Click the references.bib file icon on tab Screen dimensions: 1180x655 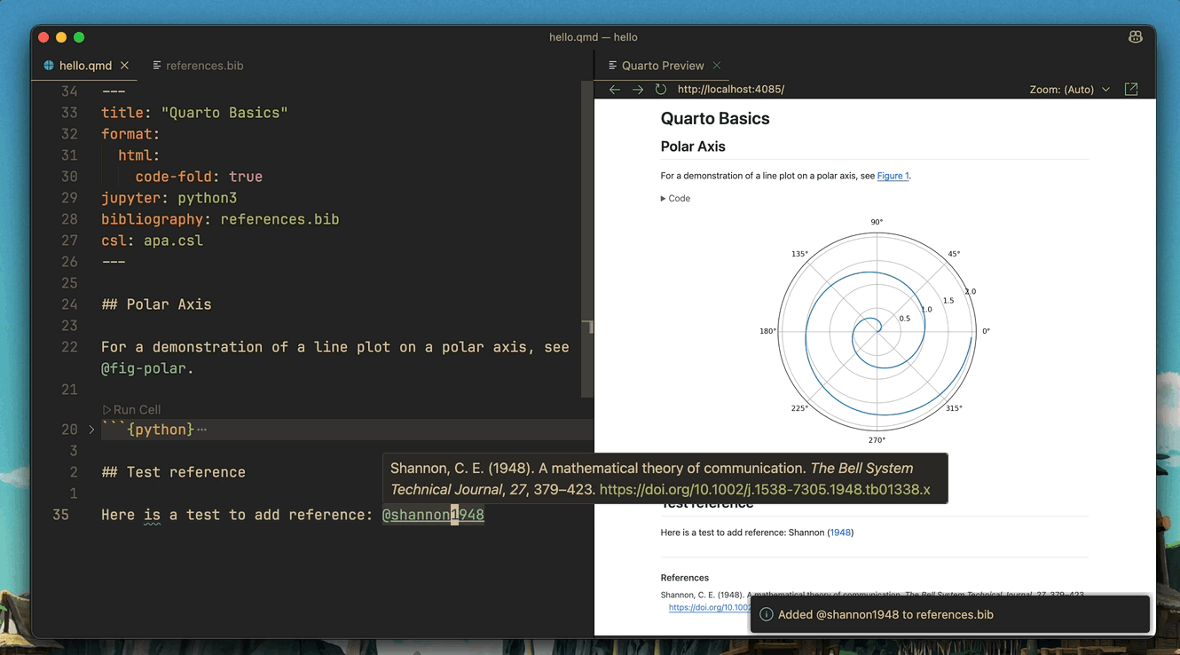tap(157, 66)
